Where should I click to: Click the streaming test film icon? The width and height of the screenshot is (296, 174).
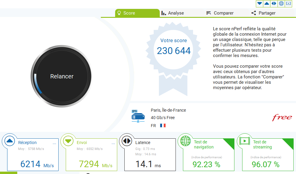click(x=245, y=141)
